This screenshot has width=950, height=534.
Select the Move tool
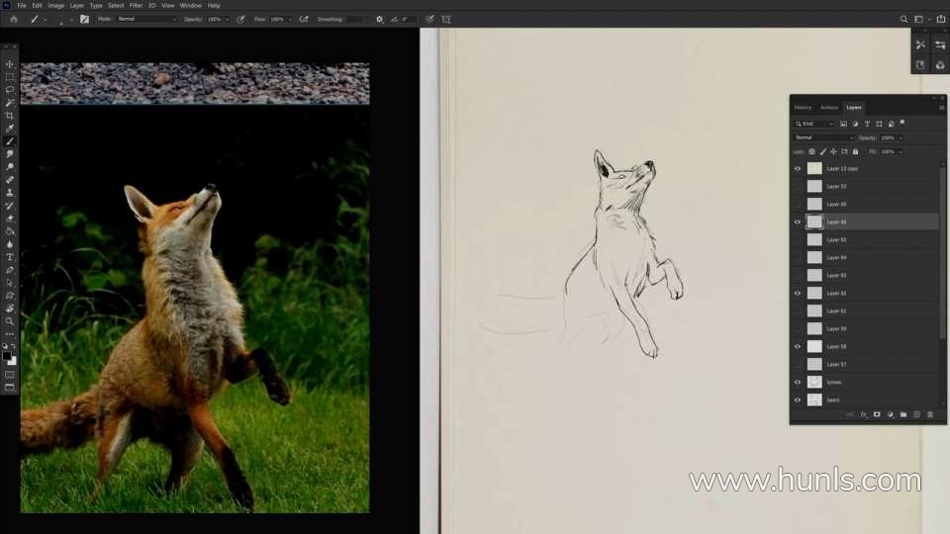point(10,64)
